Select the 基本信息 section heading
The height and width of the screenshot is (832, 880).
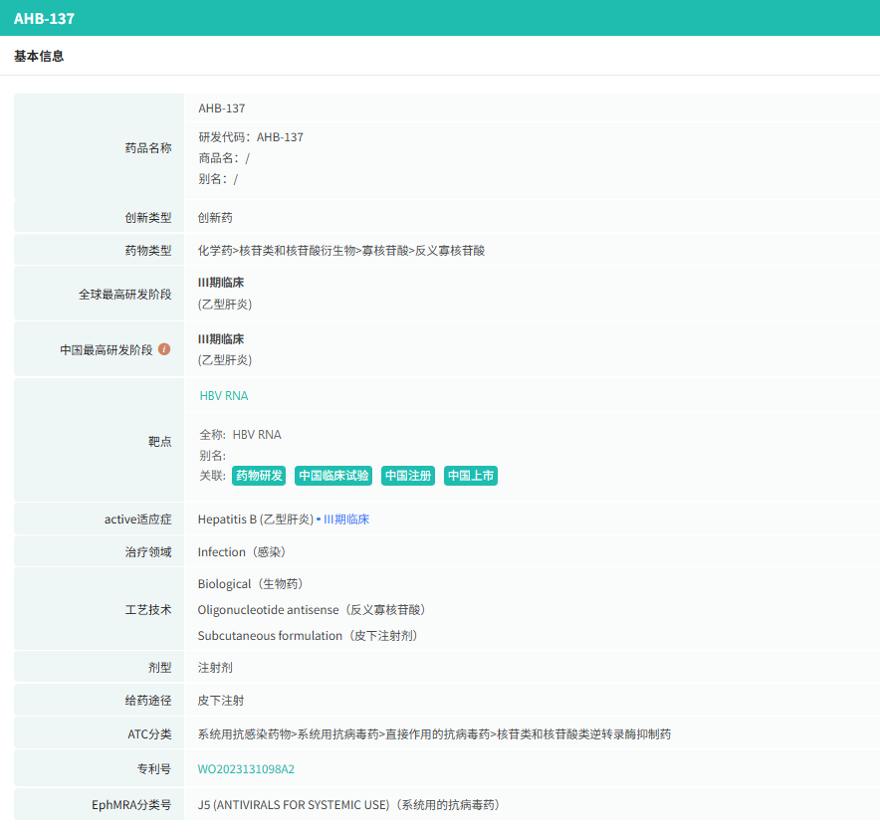[x=39, y=57]
